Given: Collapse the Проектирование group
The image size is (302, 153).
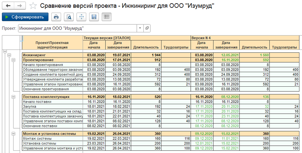Looking at the screenshot, I should pos(13,60).
